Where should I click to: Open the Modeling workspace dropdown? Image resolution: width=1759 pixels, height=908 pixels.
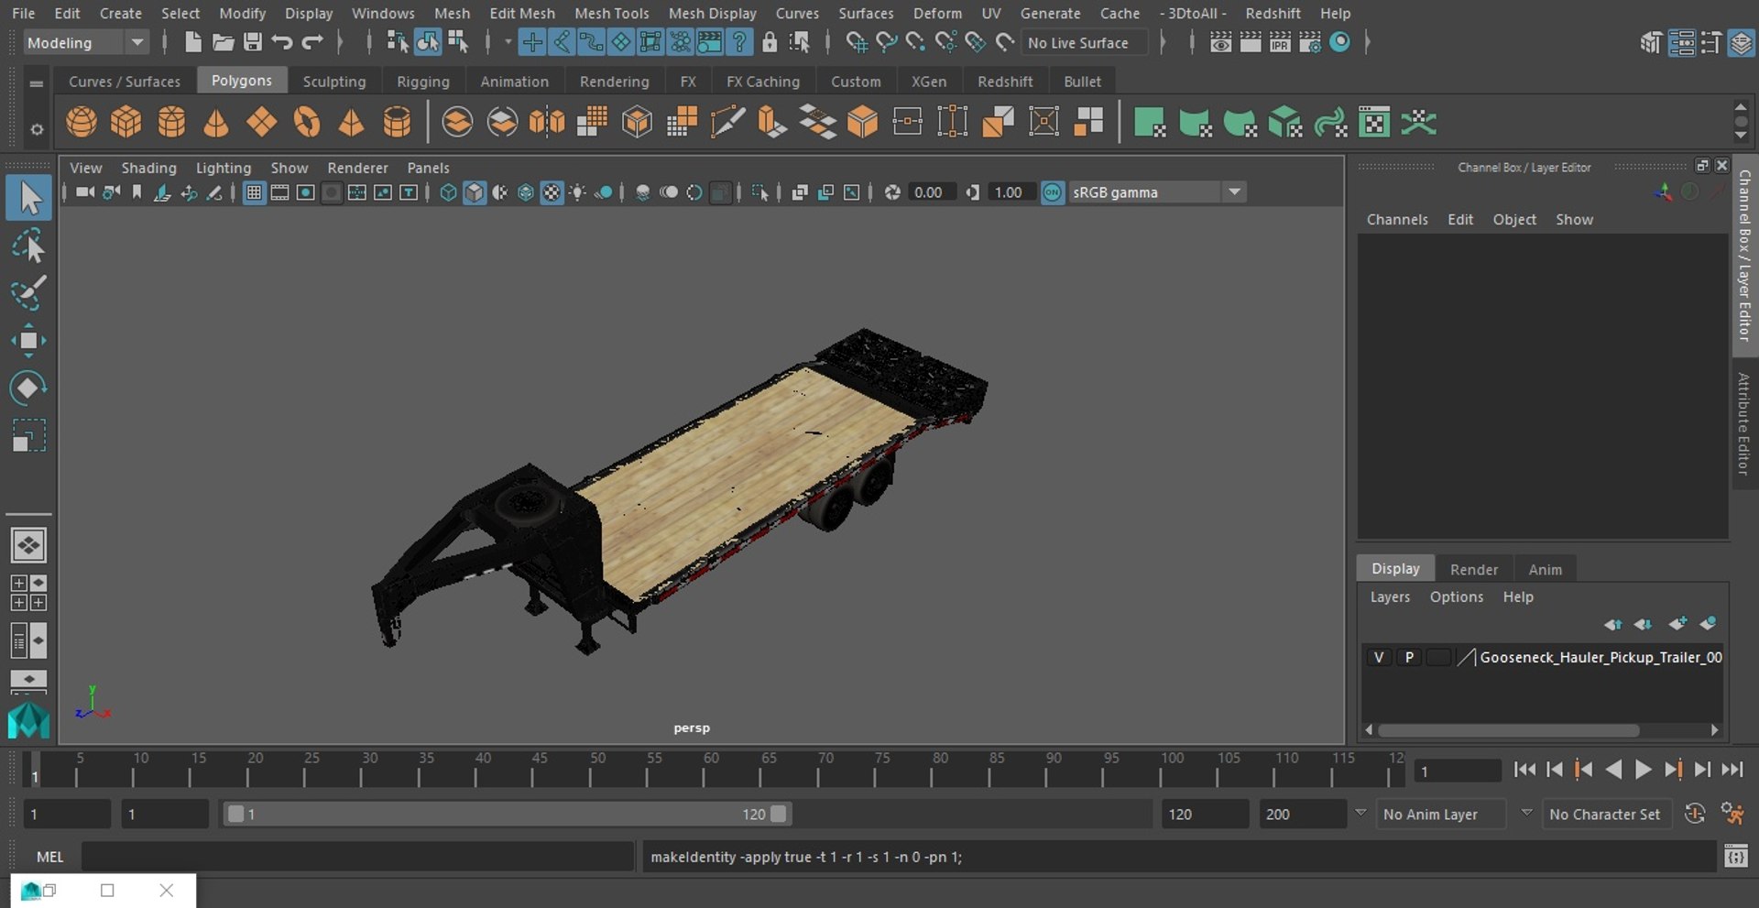coord(86,42)
